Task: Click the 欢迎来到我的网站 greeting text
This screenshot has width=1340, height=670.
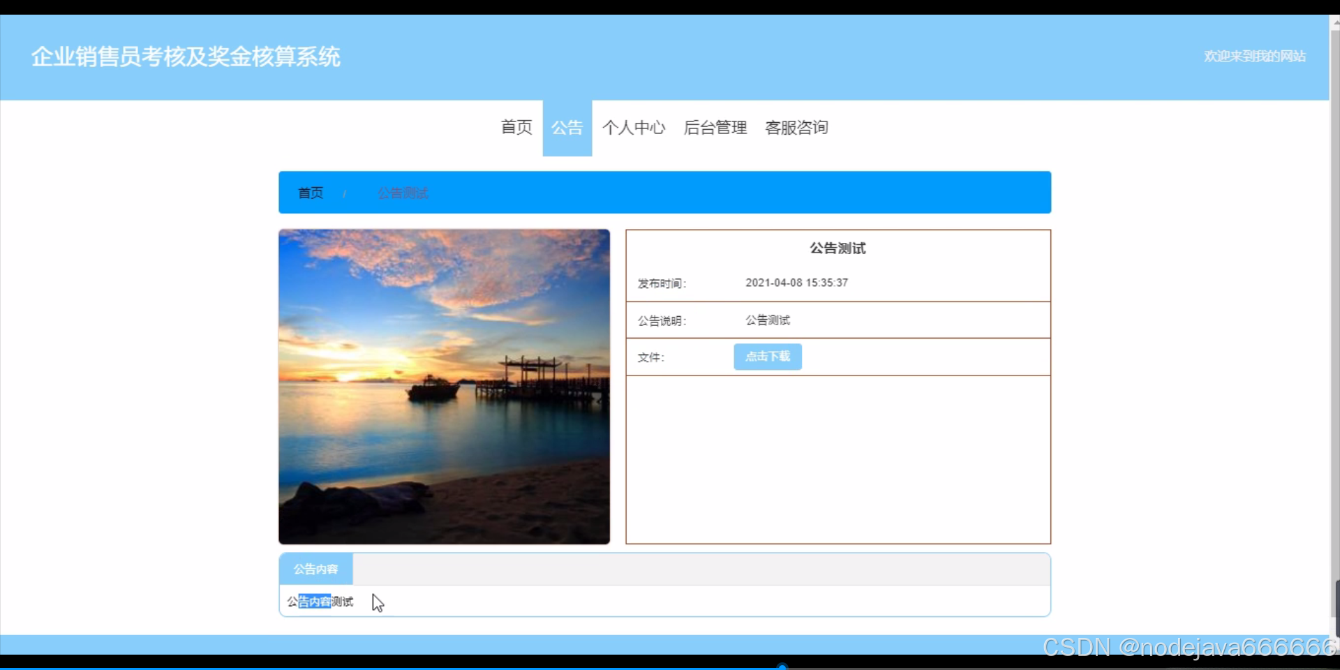Action: 1254,56
